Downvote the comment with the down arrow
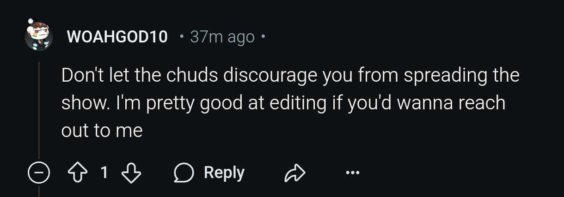This screenshot has width=564, height=197. click(130, 173)
